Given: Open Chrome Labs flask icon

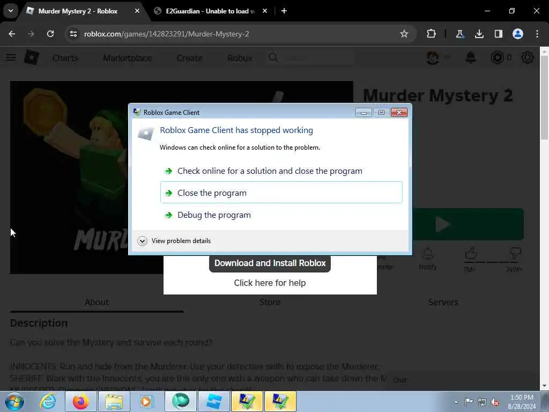Looking at the screenshot, I should [x=459, y=34].
